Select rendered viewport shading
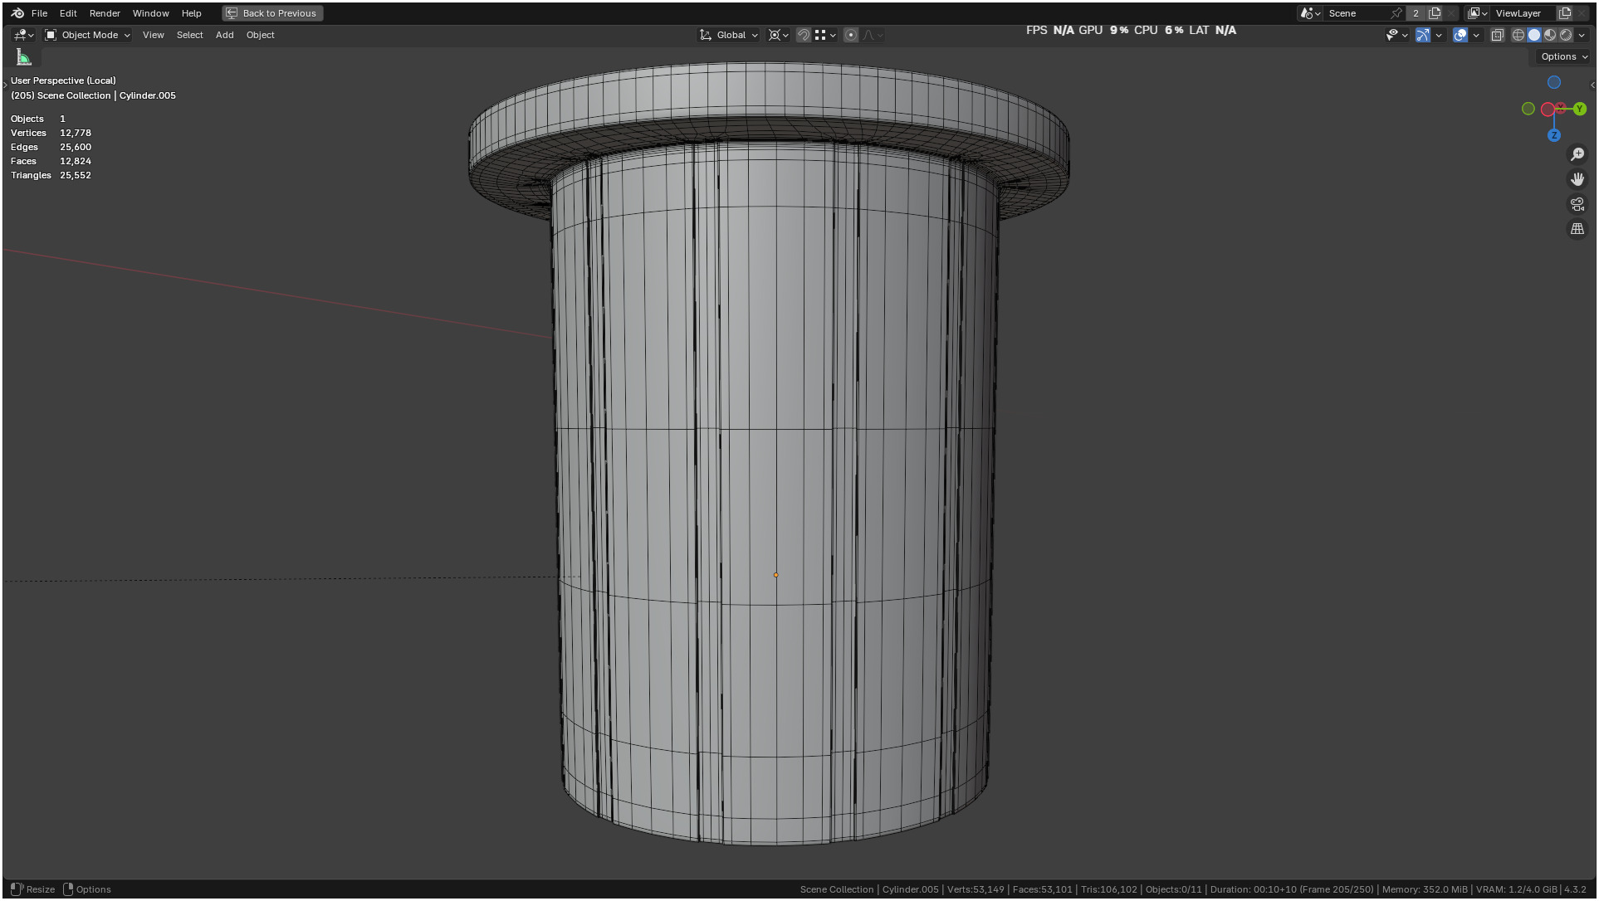Screen dimensions: 1599x901 (1566, 35)
